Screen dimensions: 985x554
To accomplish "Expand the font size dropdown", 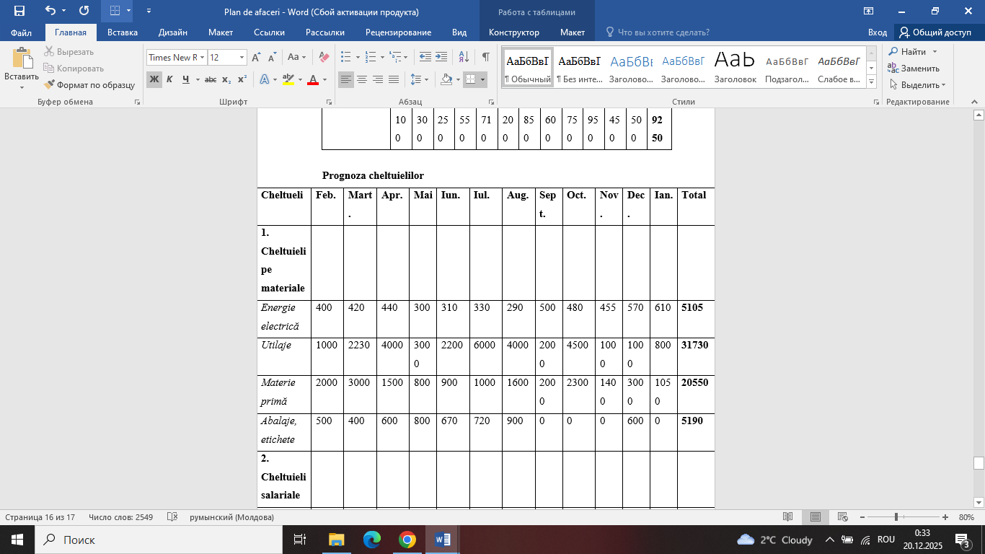I will (x=242, y=58).
